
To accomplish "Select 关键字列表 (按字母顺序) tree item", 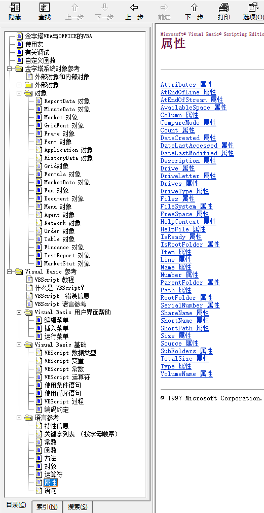I will (81, 434).
